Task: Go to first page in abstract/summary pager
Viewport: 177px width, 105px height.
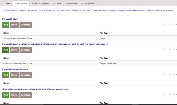Action: (164, 74)
